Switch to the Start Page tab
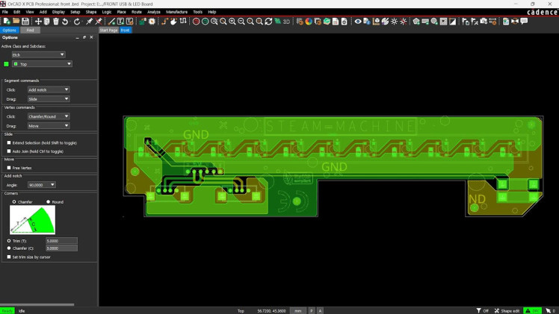 pos(108,31)
